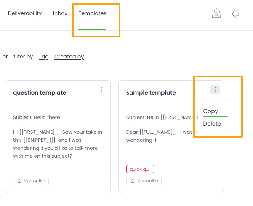The image size is (253, 206).
Task: Click user icon on sample template card
Action: pos(133,181)
